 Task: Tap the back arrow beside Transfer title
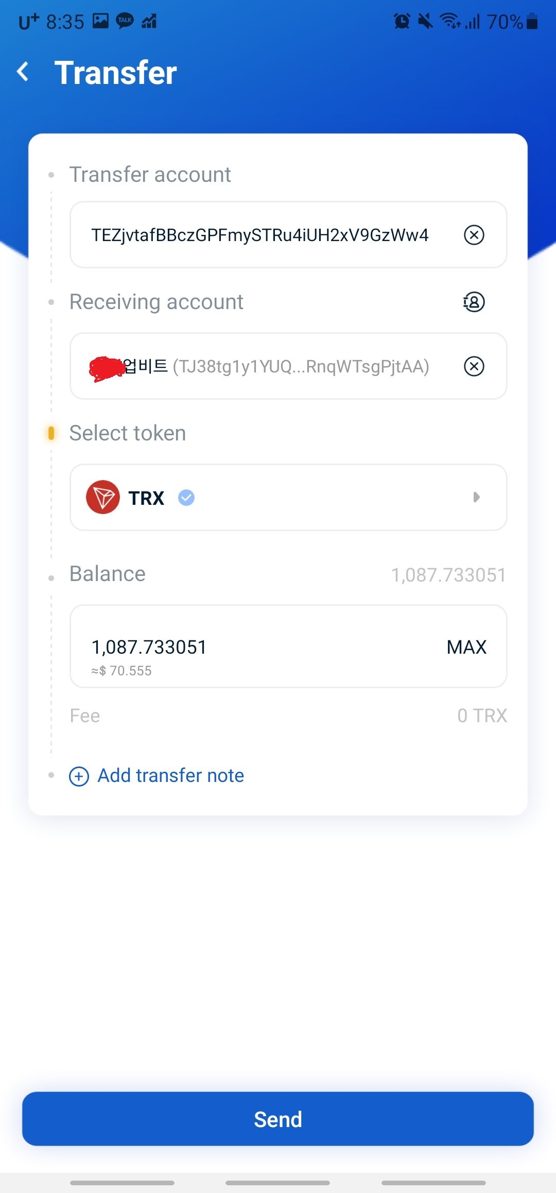point(23,72)
